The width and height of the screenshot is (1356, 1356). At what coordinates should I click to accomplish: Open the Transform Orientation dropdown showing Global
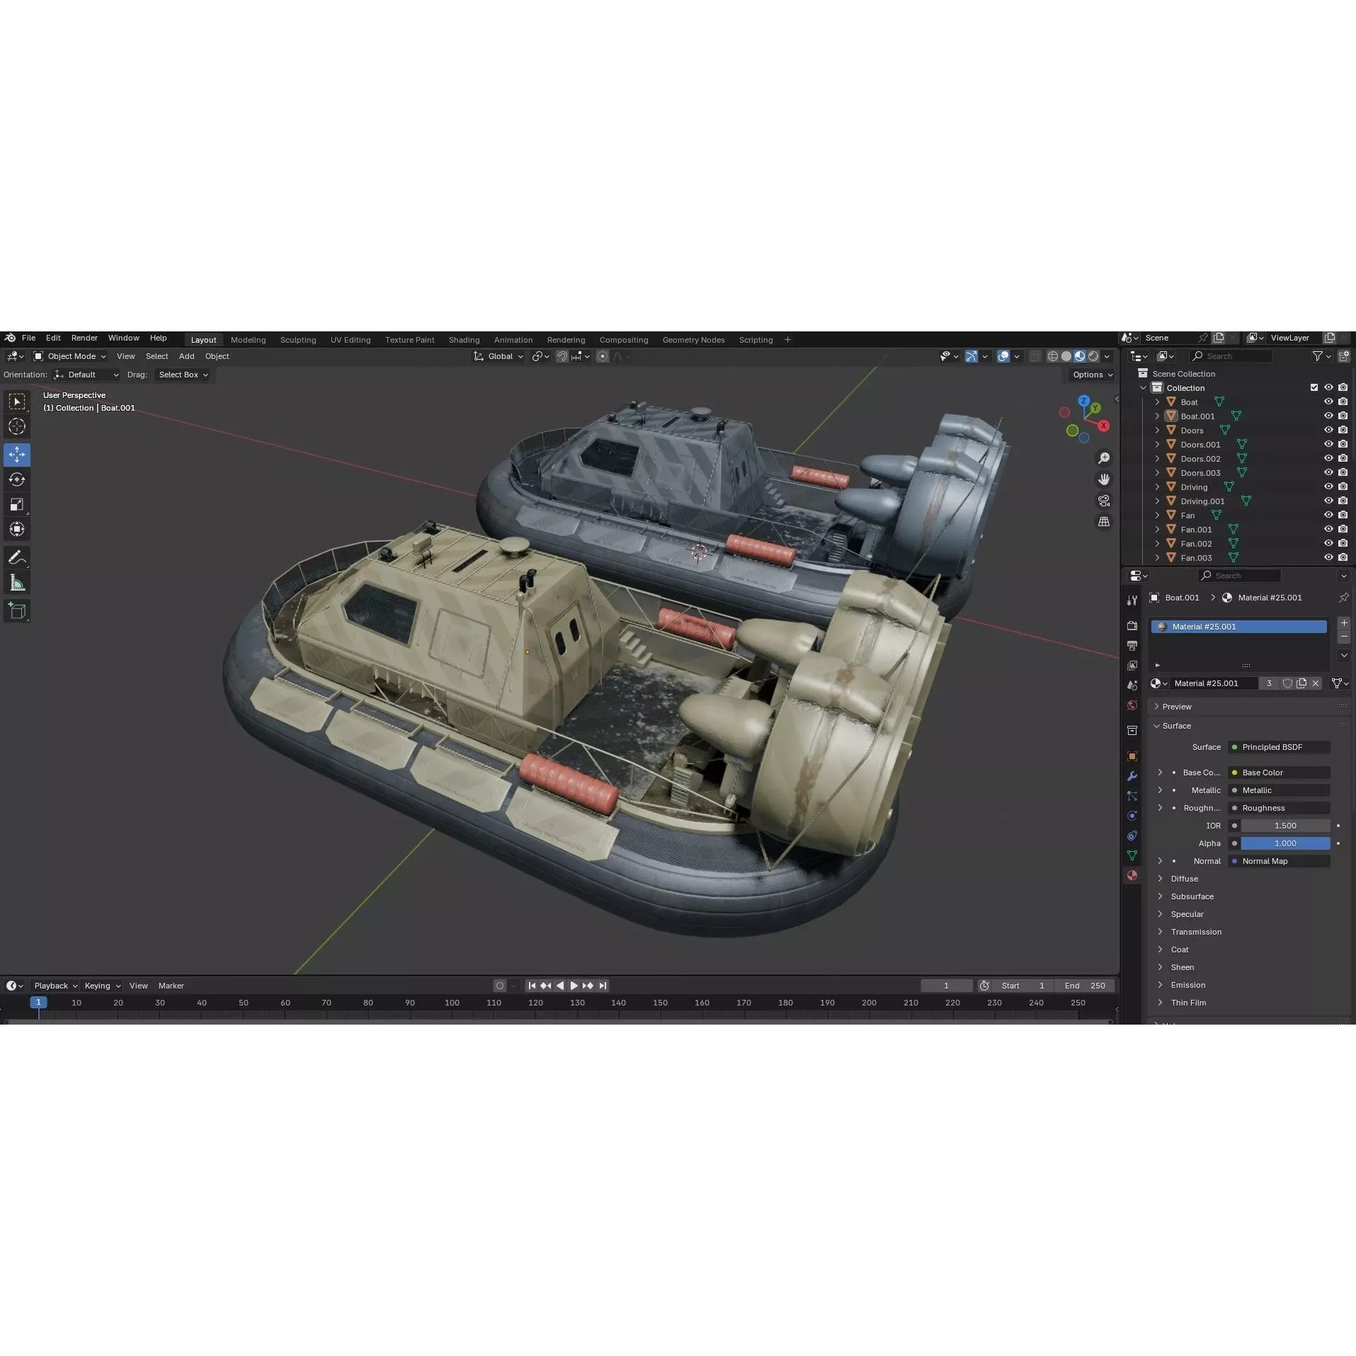(499, 356)
